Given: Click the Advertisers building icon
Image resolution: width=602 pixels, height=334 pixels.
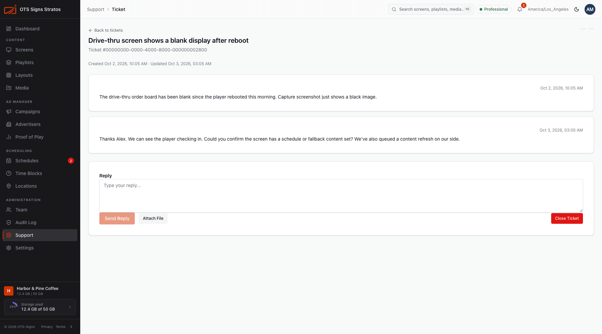Looking at the screenshot, I should pos(9,124).
